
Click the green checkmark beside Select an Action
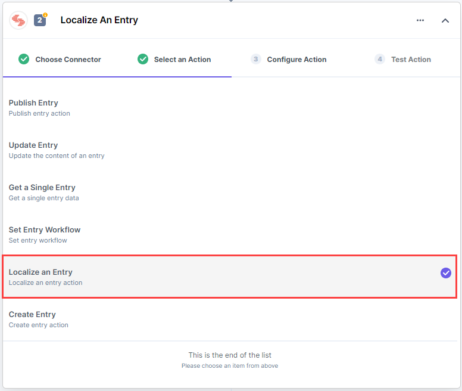click(x=143, y=59)
